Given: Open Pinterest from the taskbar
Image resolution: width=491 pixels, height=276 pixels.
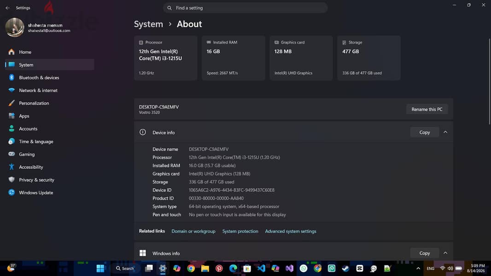Looking at the screenshot, I should tap(219, 268).
